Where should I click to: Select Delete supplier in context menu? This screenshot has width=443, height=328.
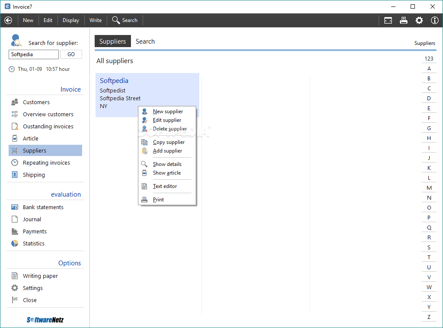tap(170, 129)
